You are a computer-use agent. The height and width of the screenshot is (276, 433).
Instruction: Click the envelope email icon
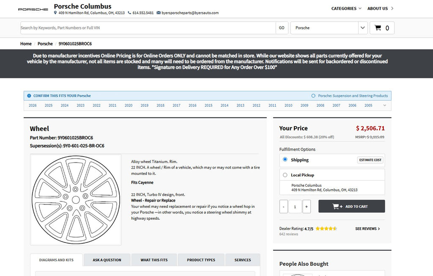point(158,13)
